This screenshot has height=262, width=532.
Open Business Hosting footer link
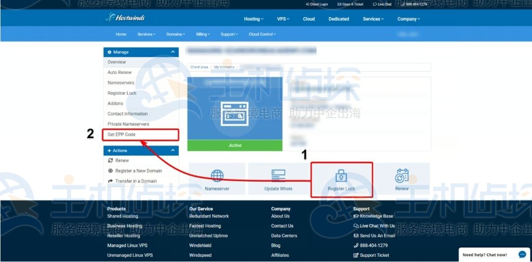[125, 226]
